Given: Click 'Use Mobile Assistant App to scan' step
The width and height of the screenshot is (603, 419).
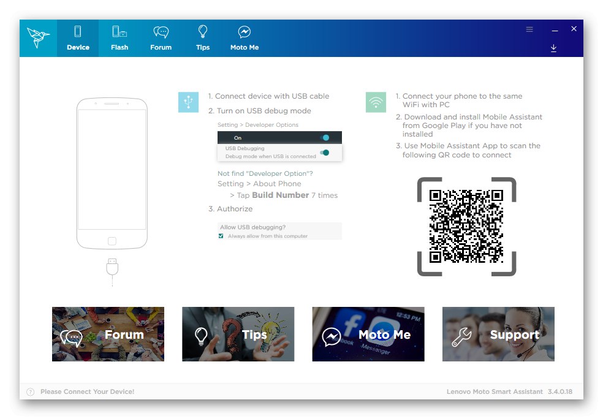Looking at the screenshot, I should pos(468,150).
